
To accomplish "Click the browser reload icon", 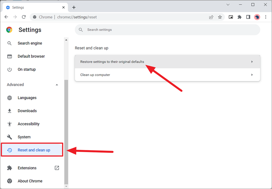I will (x=24, y=17).
